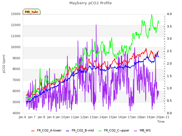This screenshot has height=136, width=182.
Task: Click the 1.5 right axis tick label
Action: coord(169,76)
